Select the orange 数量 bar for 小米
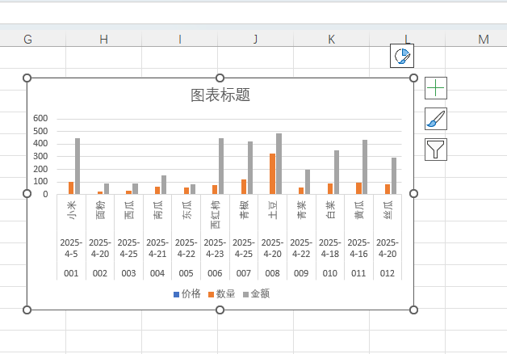This screenshot has height=354, width=507. click(71, 188)
